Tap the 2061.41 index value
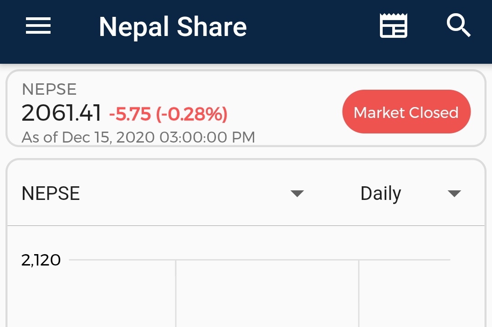The image size is (492, 327). pyautogui.click(x=61, y=113)
